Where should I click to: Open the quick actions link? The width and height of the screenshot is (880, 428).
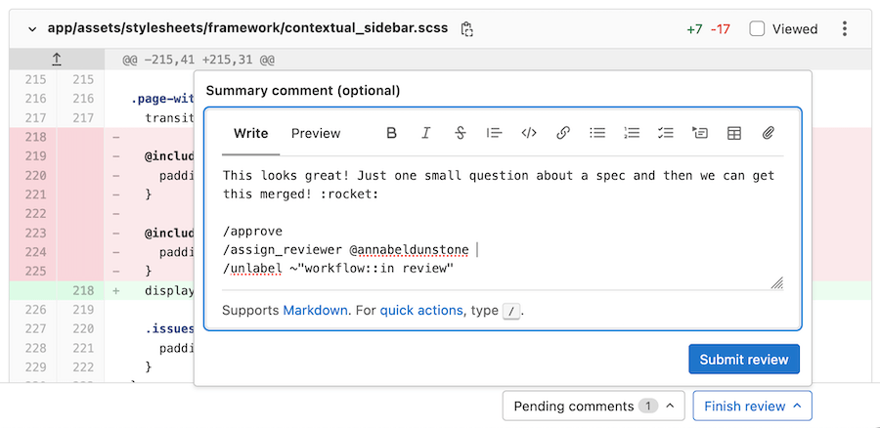(420, 311)
